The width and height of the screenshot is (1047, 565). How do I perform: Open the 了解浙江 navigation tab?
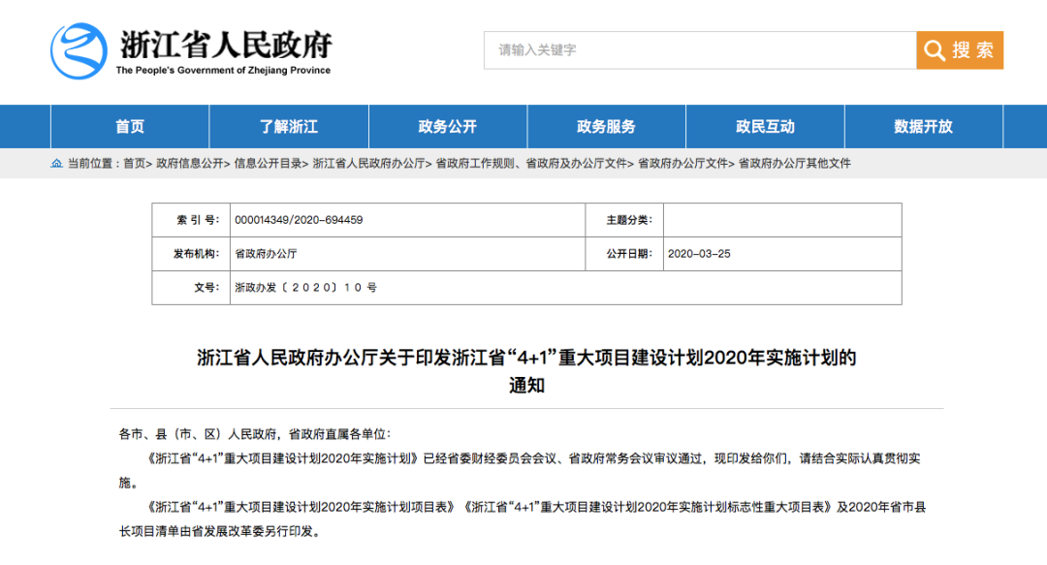coord(289,127)
